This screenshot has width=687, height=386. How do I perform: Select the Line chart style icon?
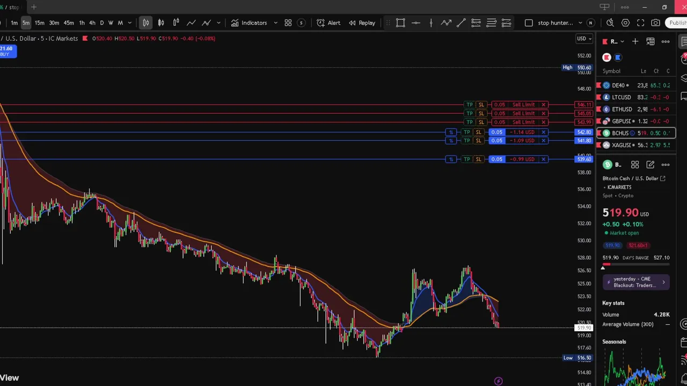(191, 23)
